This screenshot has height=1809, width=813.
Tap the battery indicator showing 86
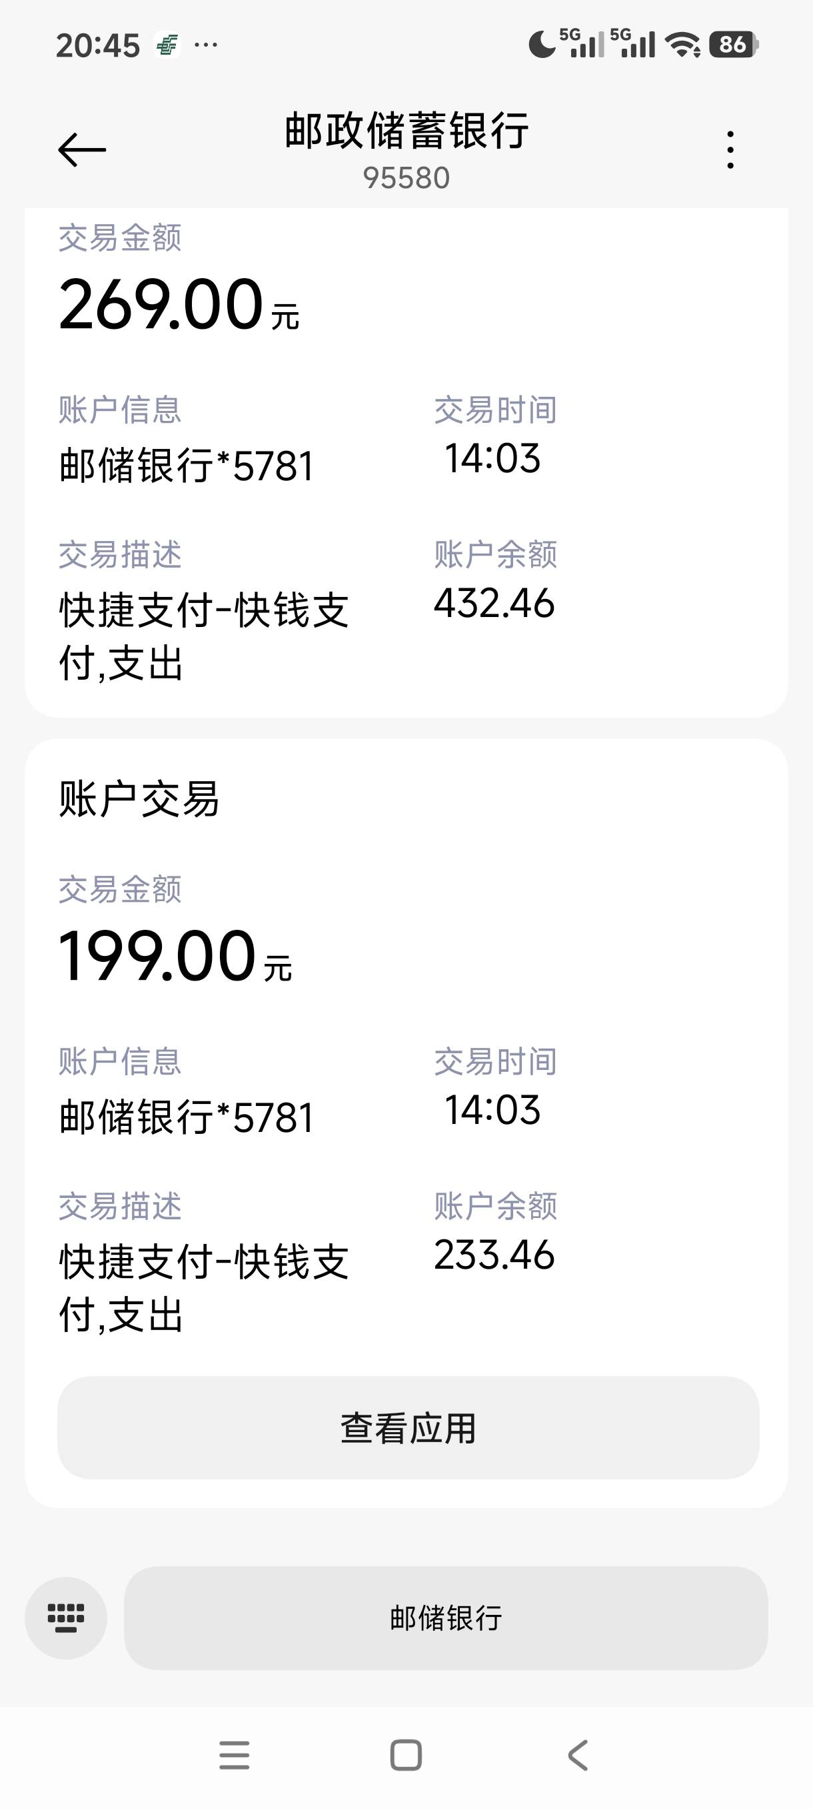click(733, 45)
